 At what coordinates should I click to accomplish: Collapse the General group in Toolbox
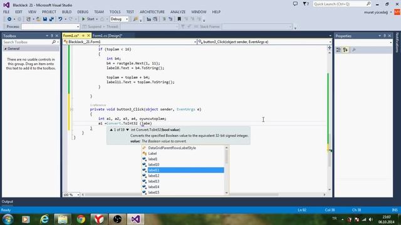coord(6,49)
